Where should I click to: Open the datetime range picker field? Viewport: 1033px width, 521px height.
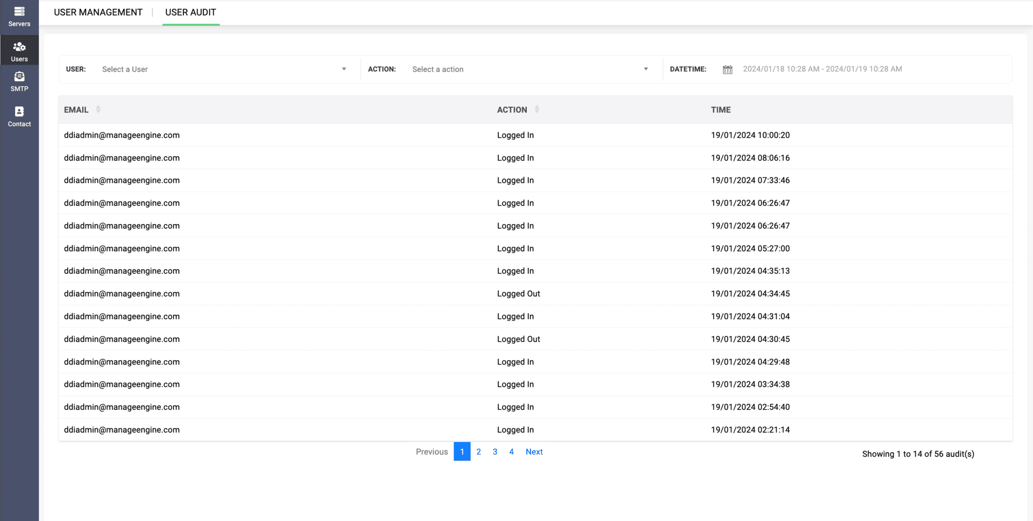click(822, 69)
